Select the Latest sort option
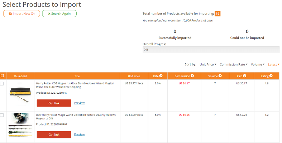 [x=273, y=64]
